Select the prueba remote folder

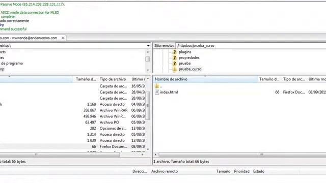tap(184, 64)
